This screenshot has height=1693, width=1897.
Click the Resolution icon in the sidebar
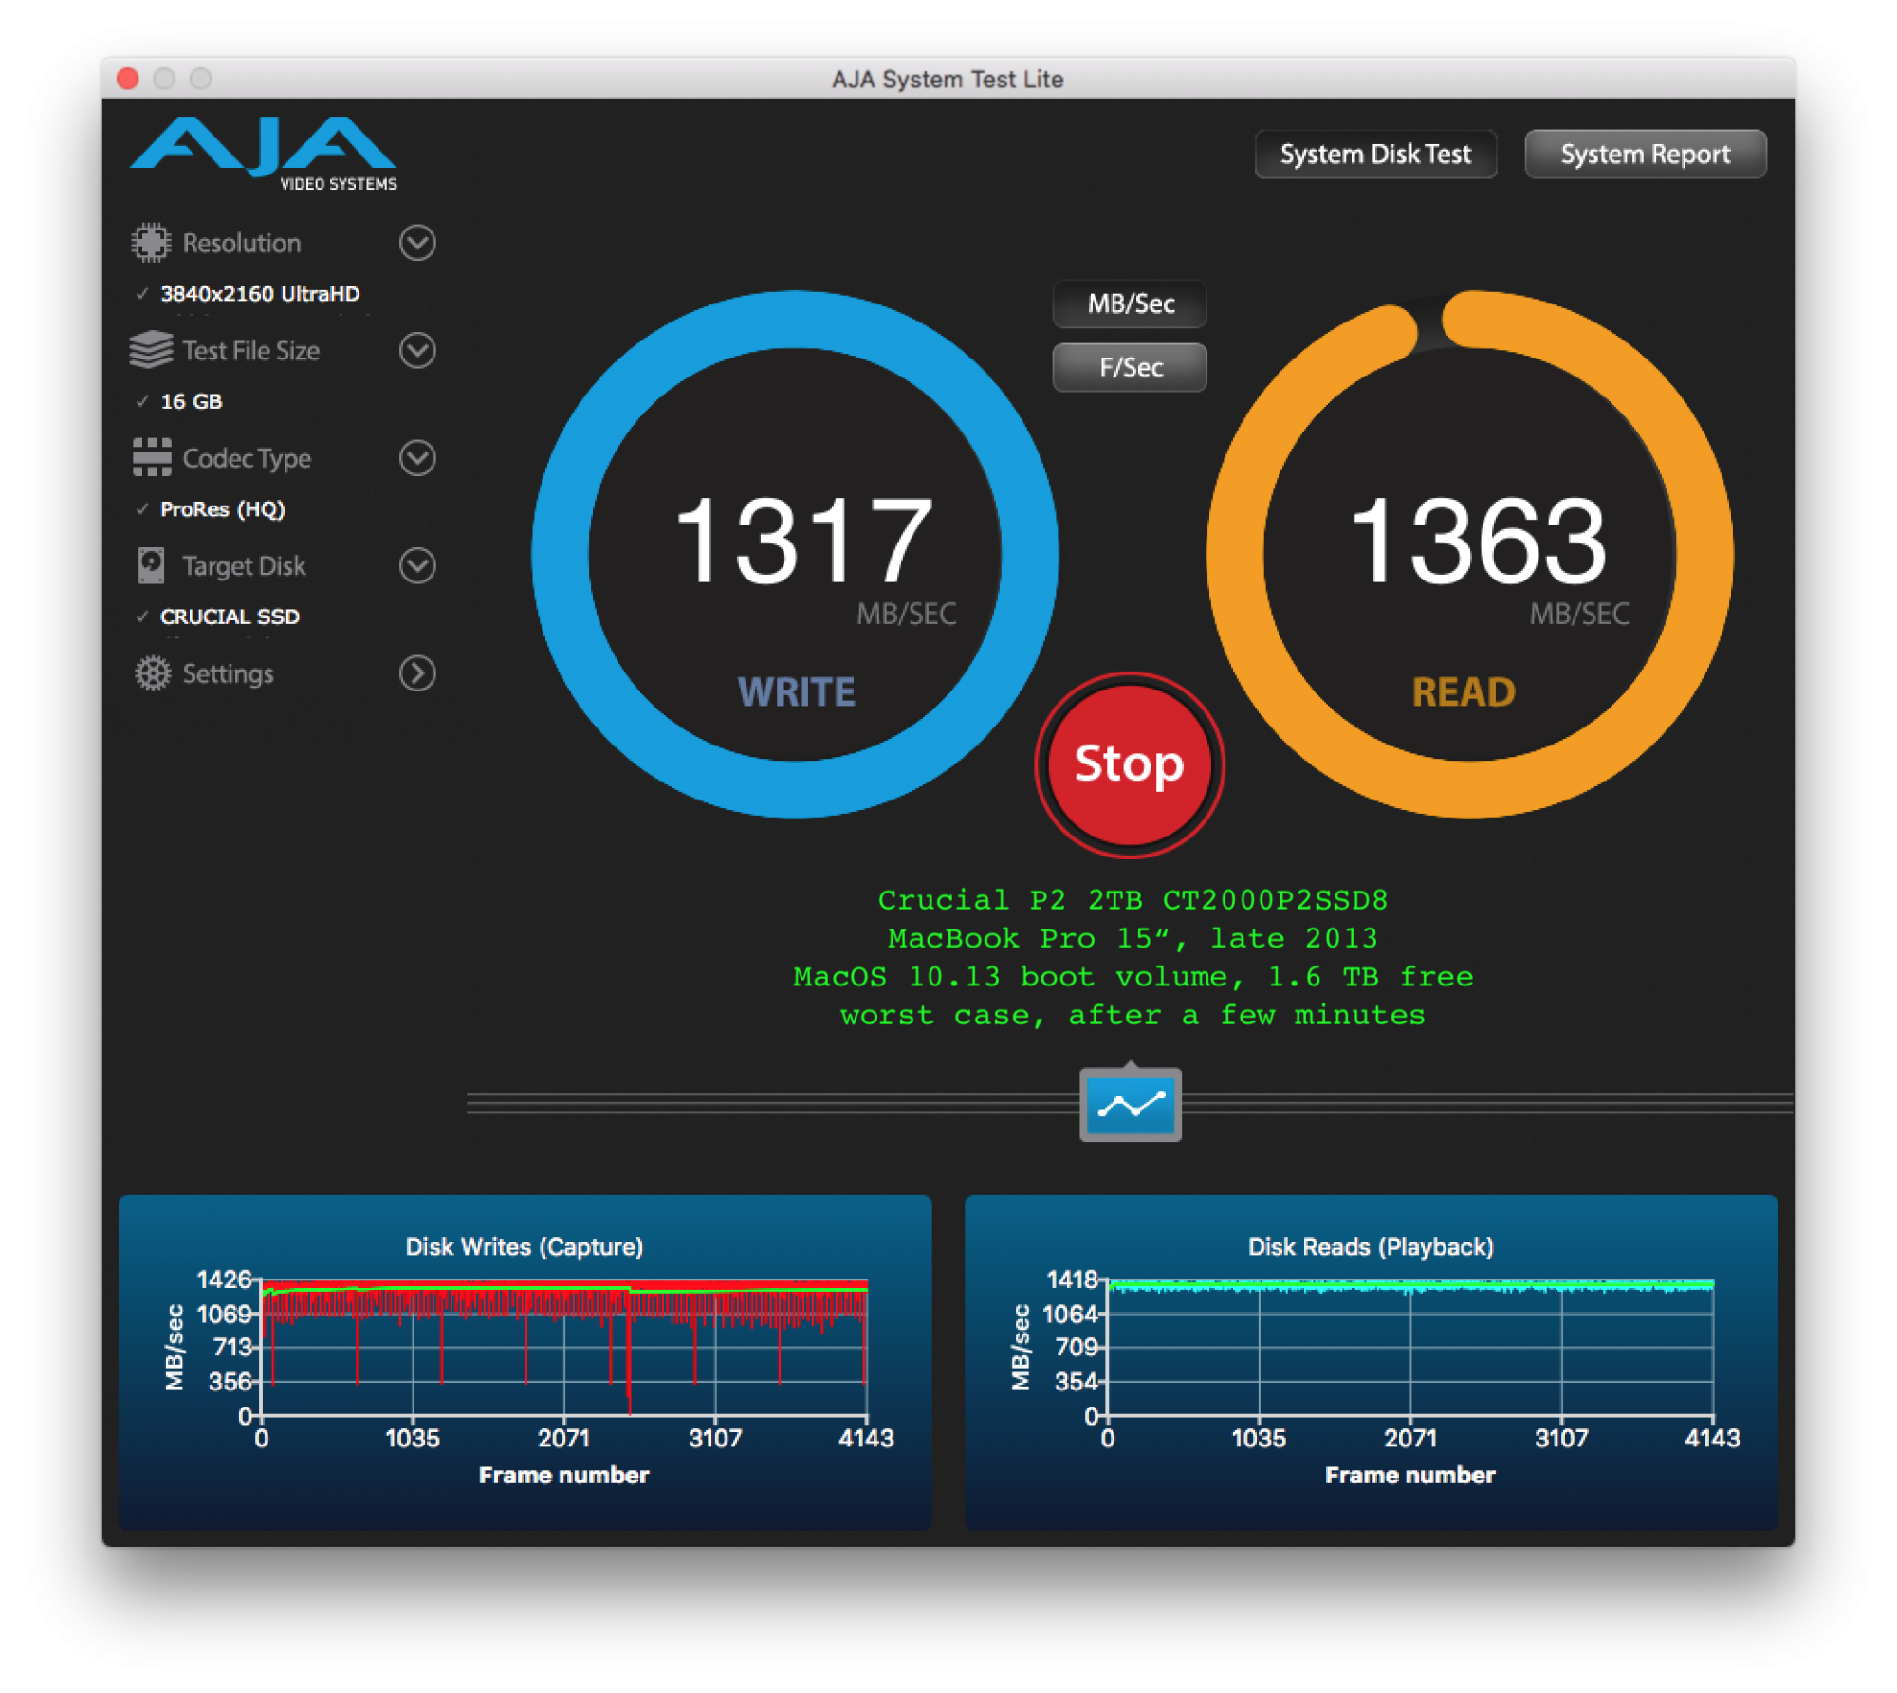pos(152,242)
